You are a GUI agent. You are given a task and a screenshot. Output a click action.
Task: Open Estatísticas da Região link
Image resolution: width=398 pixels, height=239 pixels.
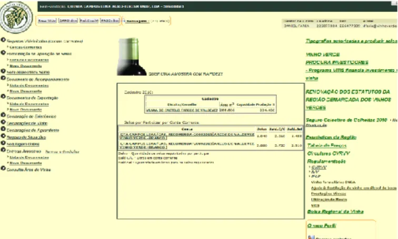pos(331,137)
